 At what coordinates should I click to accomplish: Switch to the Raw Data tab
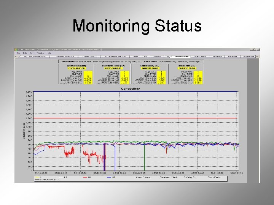(217, 57)
